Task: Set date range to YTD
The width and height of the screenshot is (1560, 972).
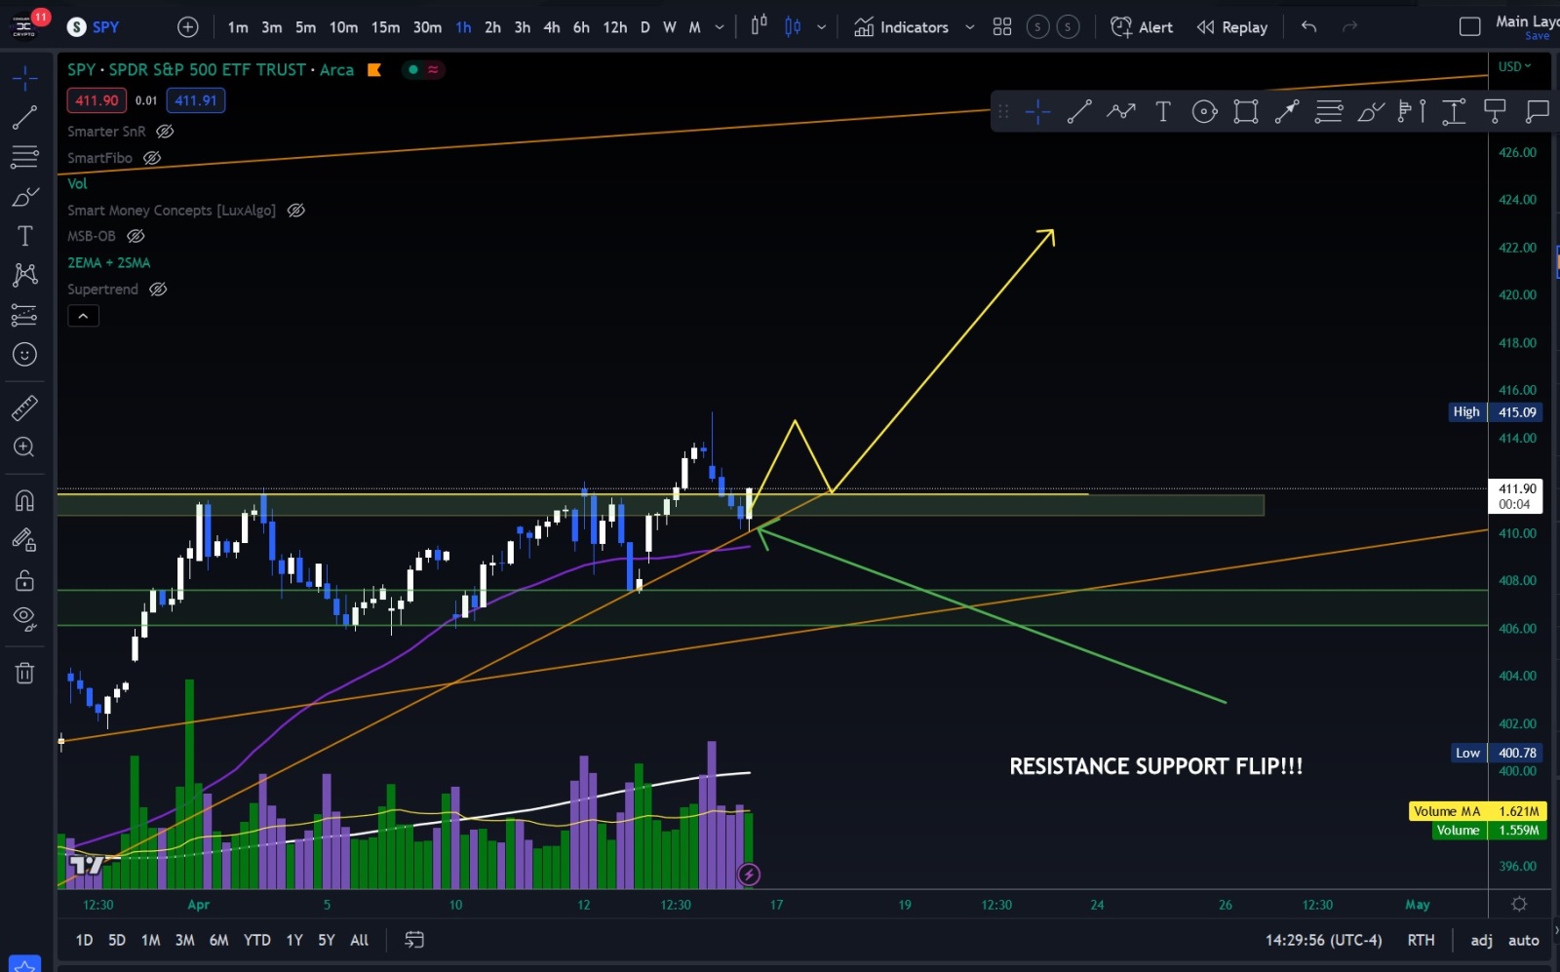Action: pos(256,940)
